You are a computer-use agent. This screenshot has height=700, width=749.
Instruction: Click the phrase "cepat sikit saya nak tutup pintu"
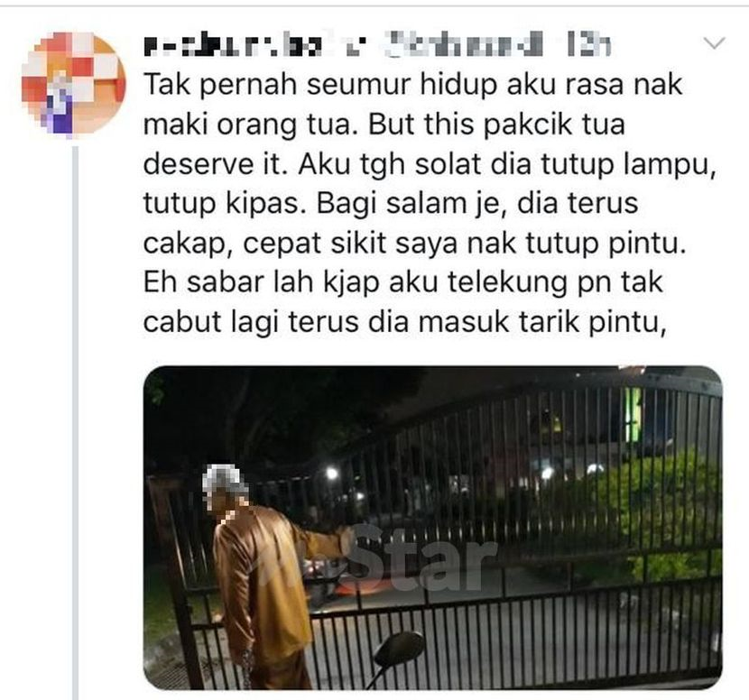463,244
